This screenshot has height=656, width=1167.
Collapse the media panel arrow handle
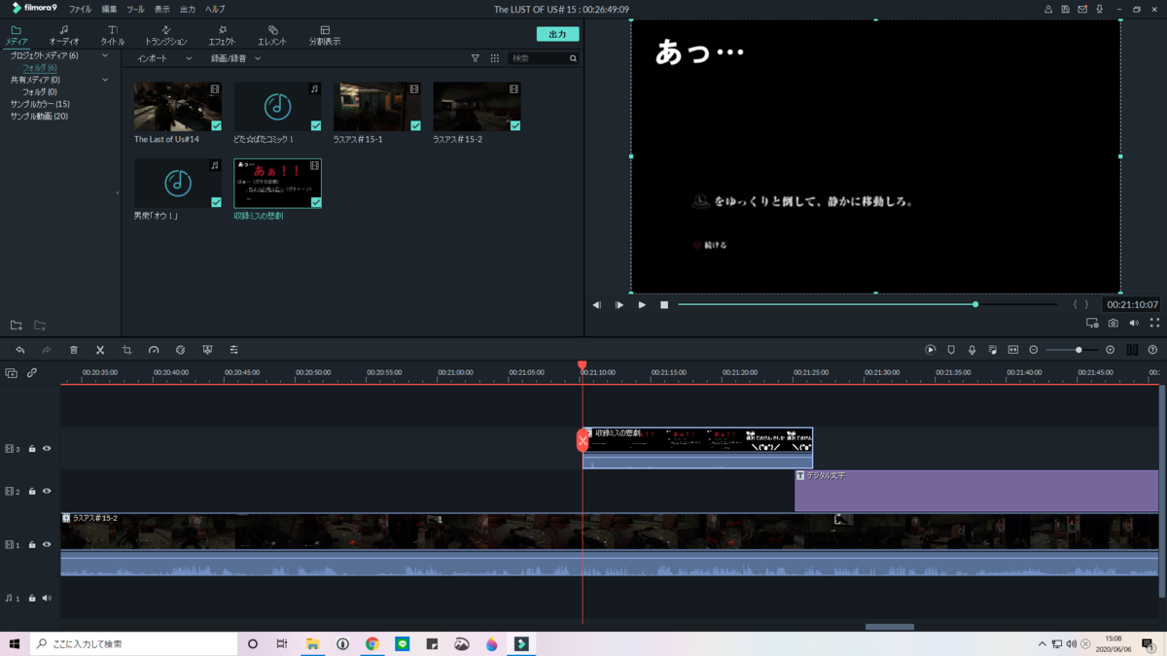[x=118, y=192]
